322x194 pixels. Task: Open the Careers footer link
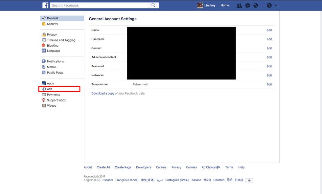pyautogui.click(x=161, y=167)
